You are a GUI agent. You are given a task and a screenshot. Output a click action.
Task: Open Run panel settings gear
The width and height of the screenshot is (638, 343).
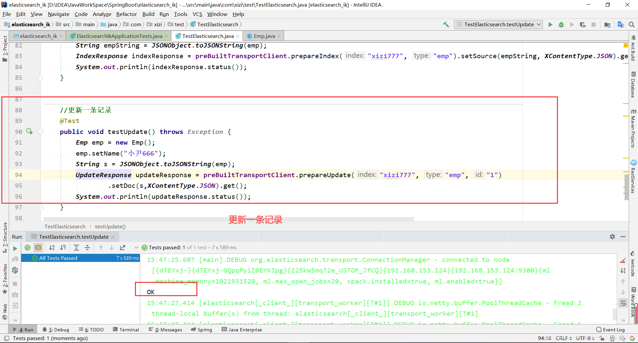[612, 237]
